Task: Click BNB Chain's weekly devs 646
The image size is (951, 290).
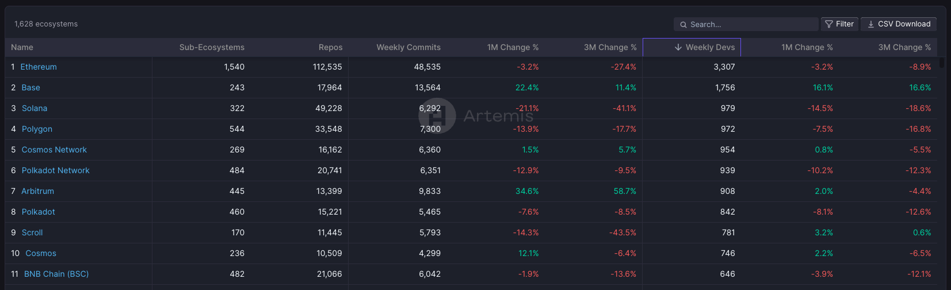Action: tap(728, 274)
